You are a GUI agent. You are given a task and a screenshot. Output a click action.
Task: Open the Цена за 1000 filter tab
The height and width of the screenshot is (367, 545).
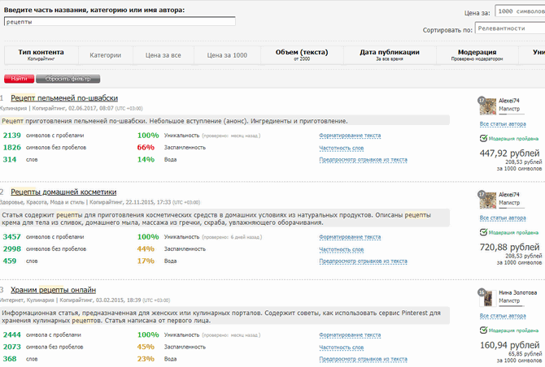click(x=227, y=55)
